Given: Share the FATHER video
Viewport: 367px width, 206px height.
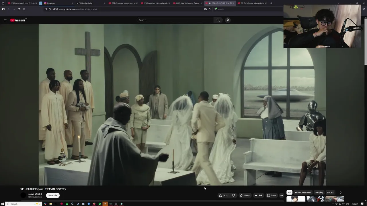Looking at the screenshot, I should tap(245, 195).
